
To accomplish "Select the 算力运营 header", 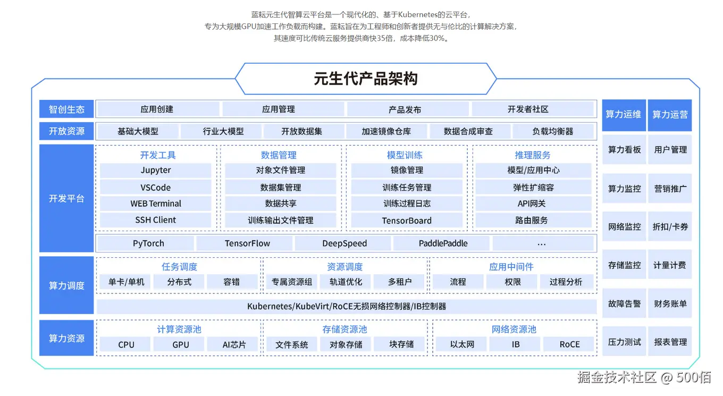I will tap(670, 115).
